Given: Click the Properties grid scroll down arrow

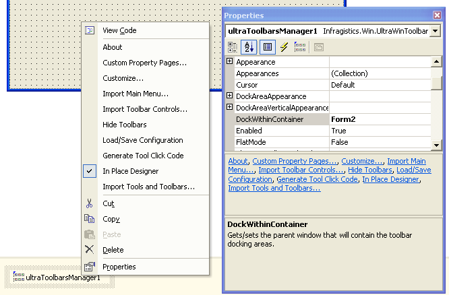Looking at the screenshot, I should point(436,145).
